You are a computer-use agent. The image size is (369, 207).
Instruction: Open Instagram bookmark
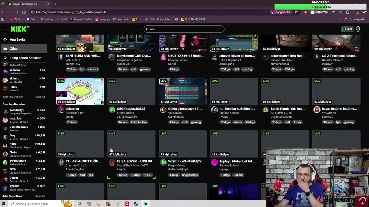pyautogui.click(x=102, y=19)
